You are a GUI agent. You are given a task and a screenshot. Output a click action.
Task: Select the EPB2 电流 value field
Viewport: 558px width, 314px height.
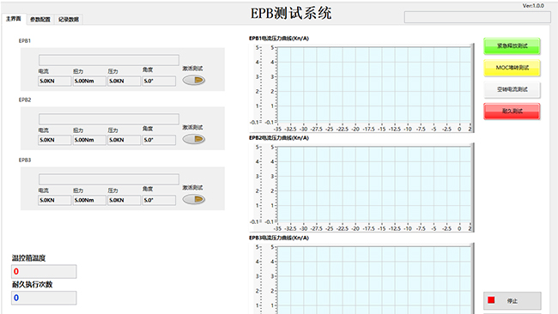coord(54,140)
